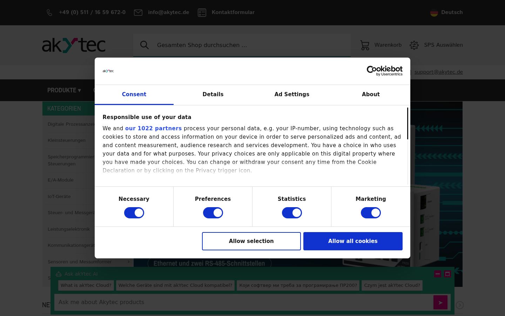Click the phone number +49 (0) 511 link
The width and height of the screenshot is (505, 316).
[92, 12]
